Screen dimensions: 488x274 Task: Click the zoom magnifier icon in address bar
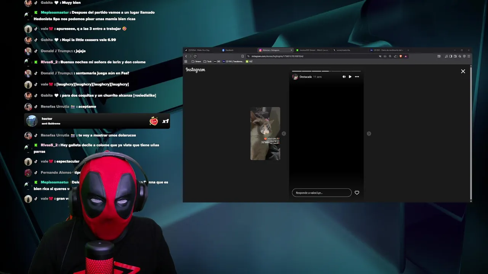390,56
